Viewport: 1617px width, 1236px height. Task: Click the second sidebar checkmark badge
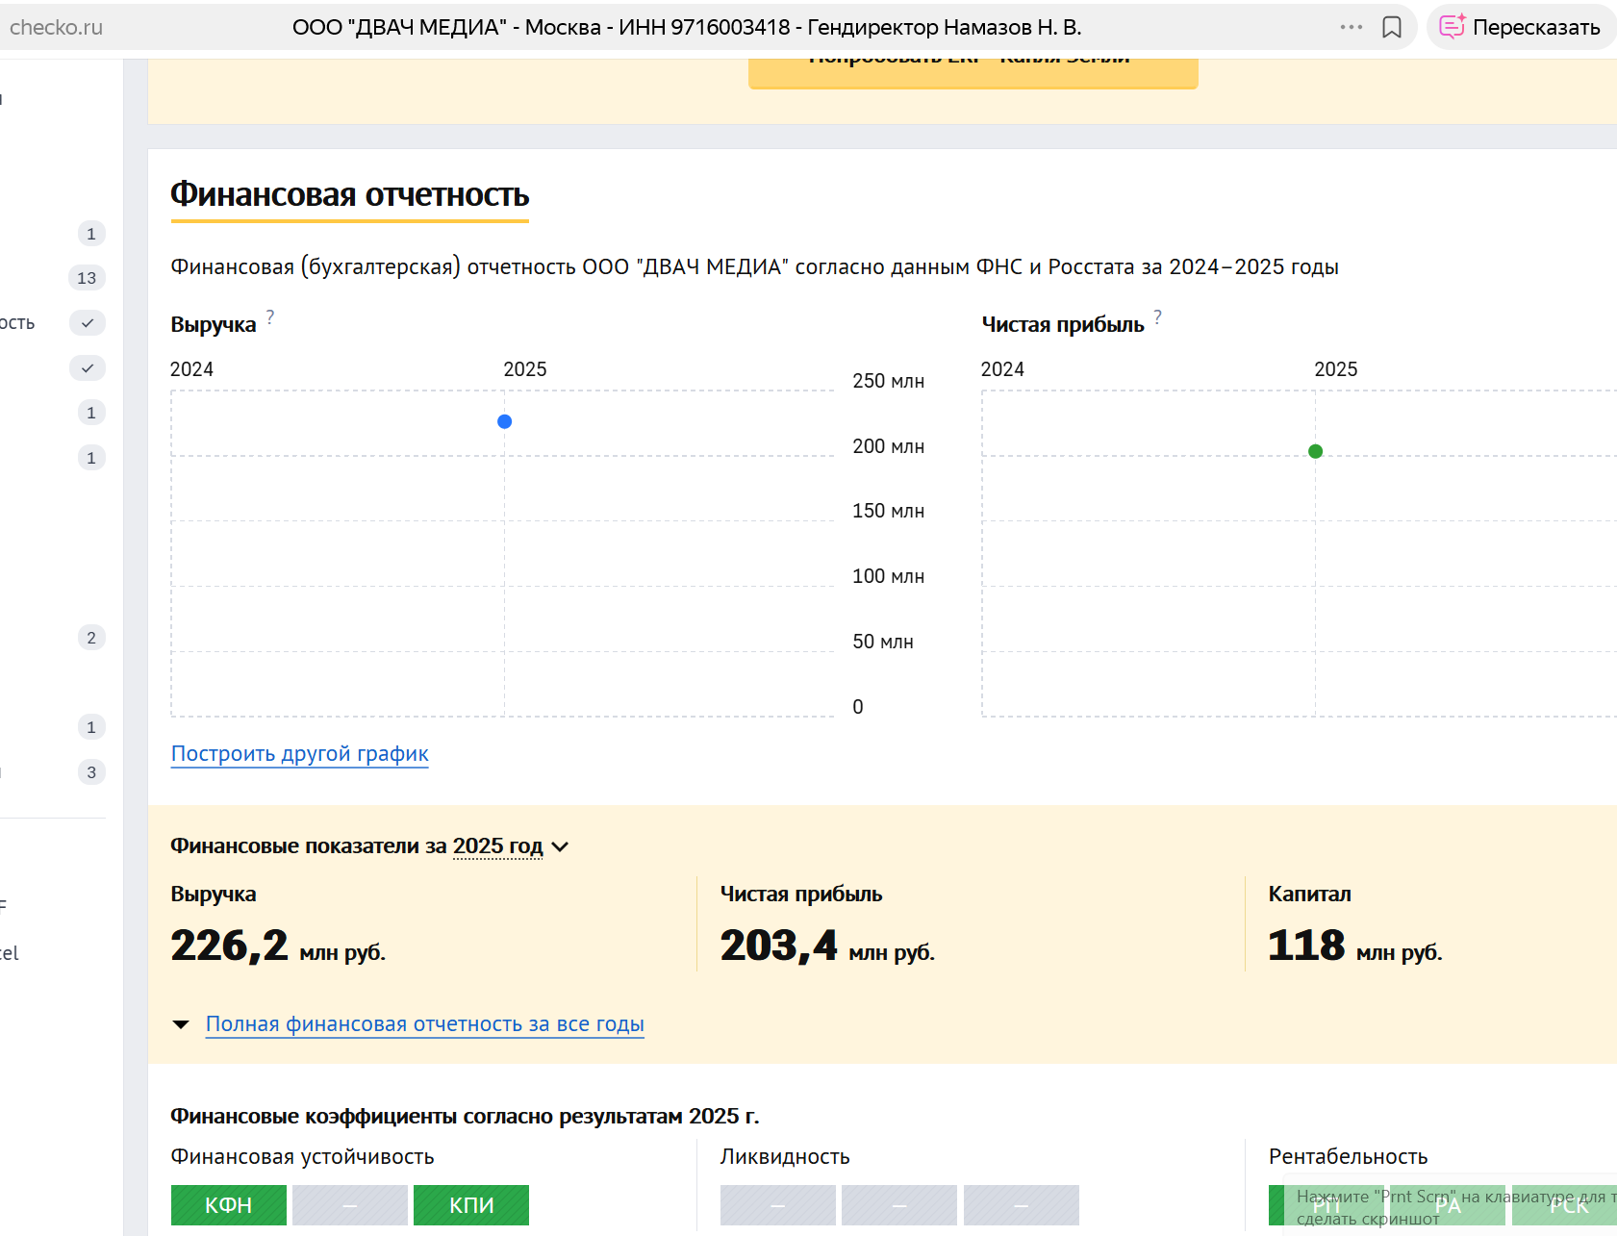click(88, 368)
